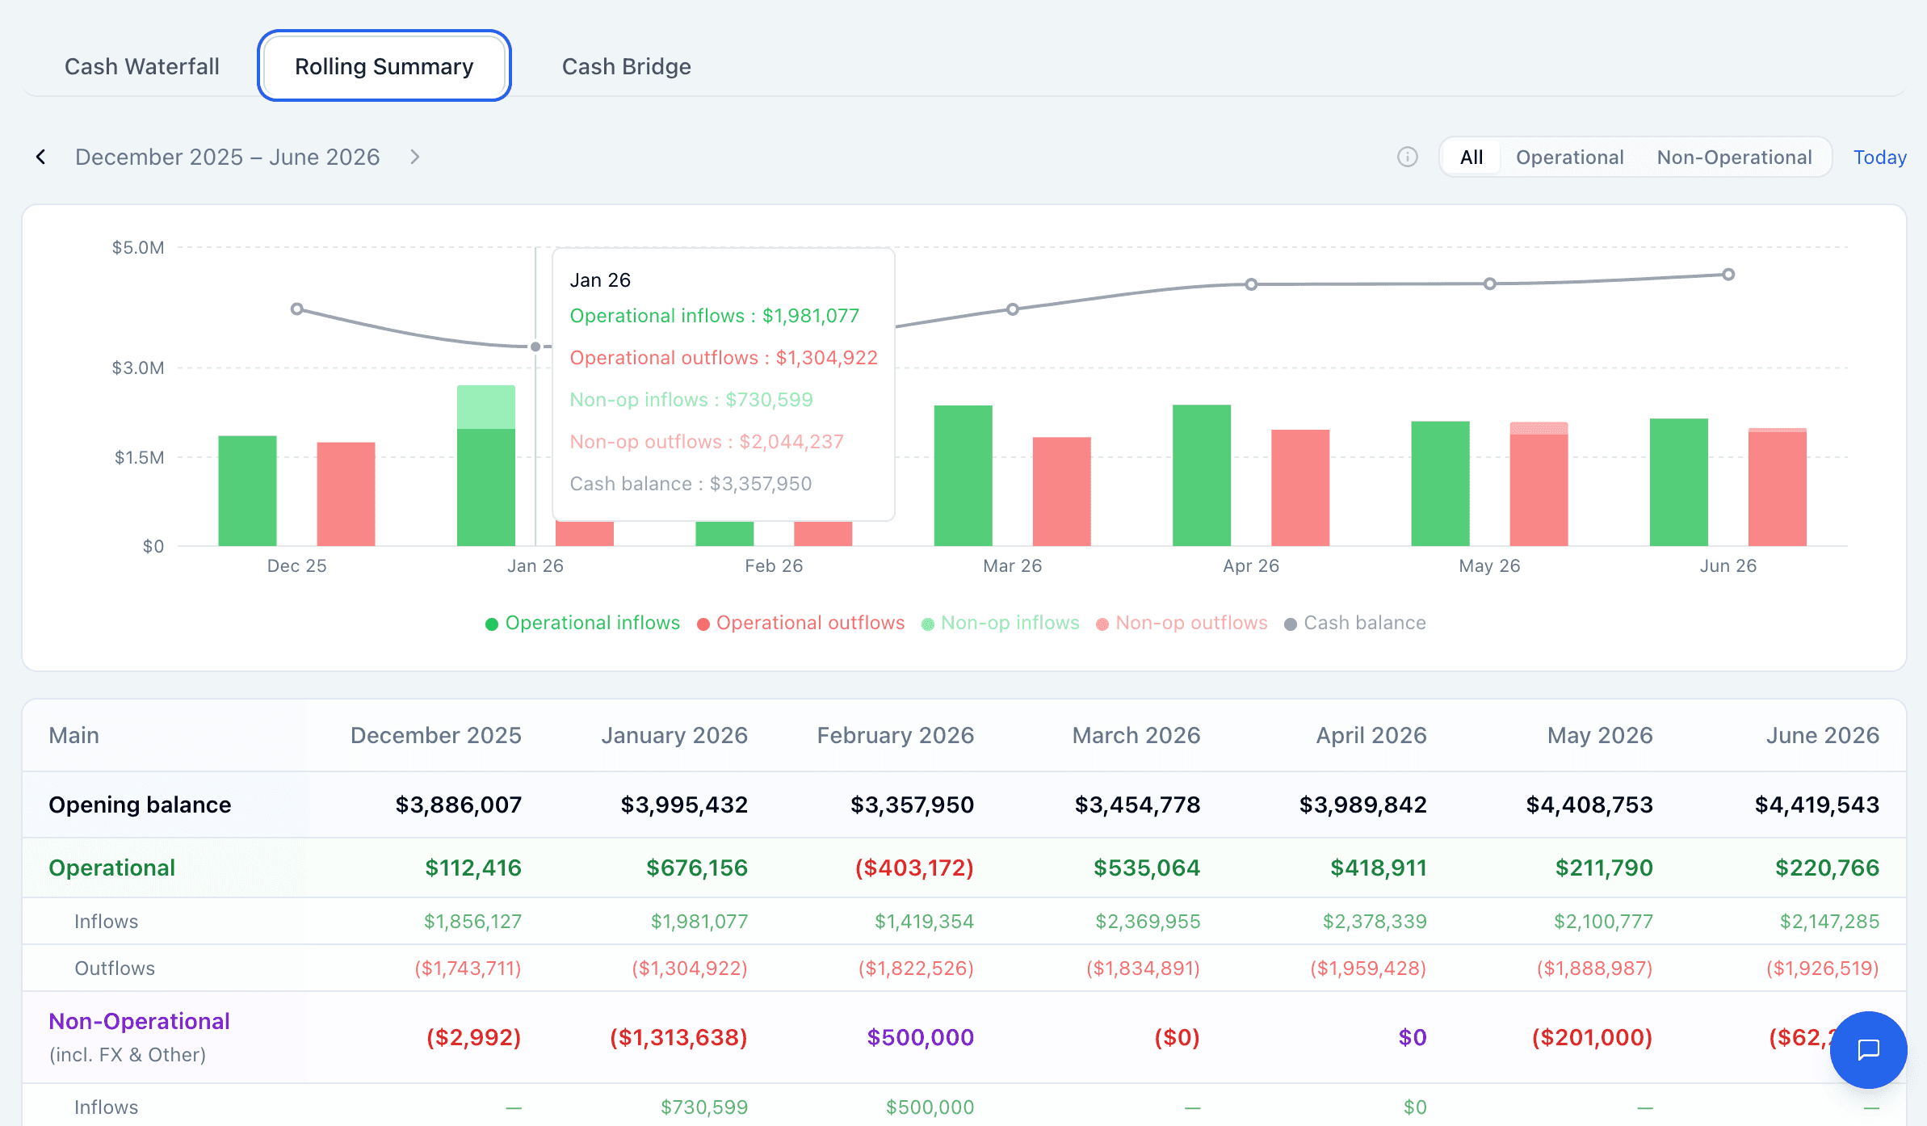Click Jun 26 green inflows bar
Image resolution: width=1927 pixels, height=1126 pixels.
click(x=1679, y=482)
